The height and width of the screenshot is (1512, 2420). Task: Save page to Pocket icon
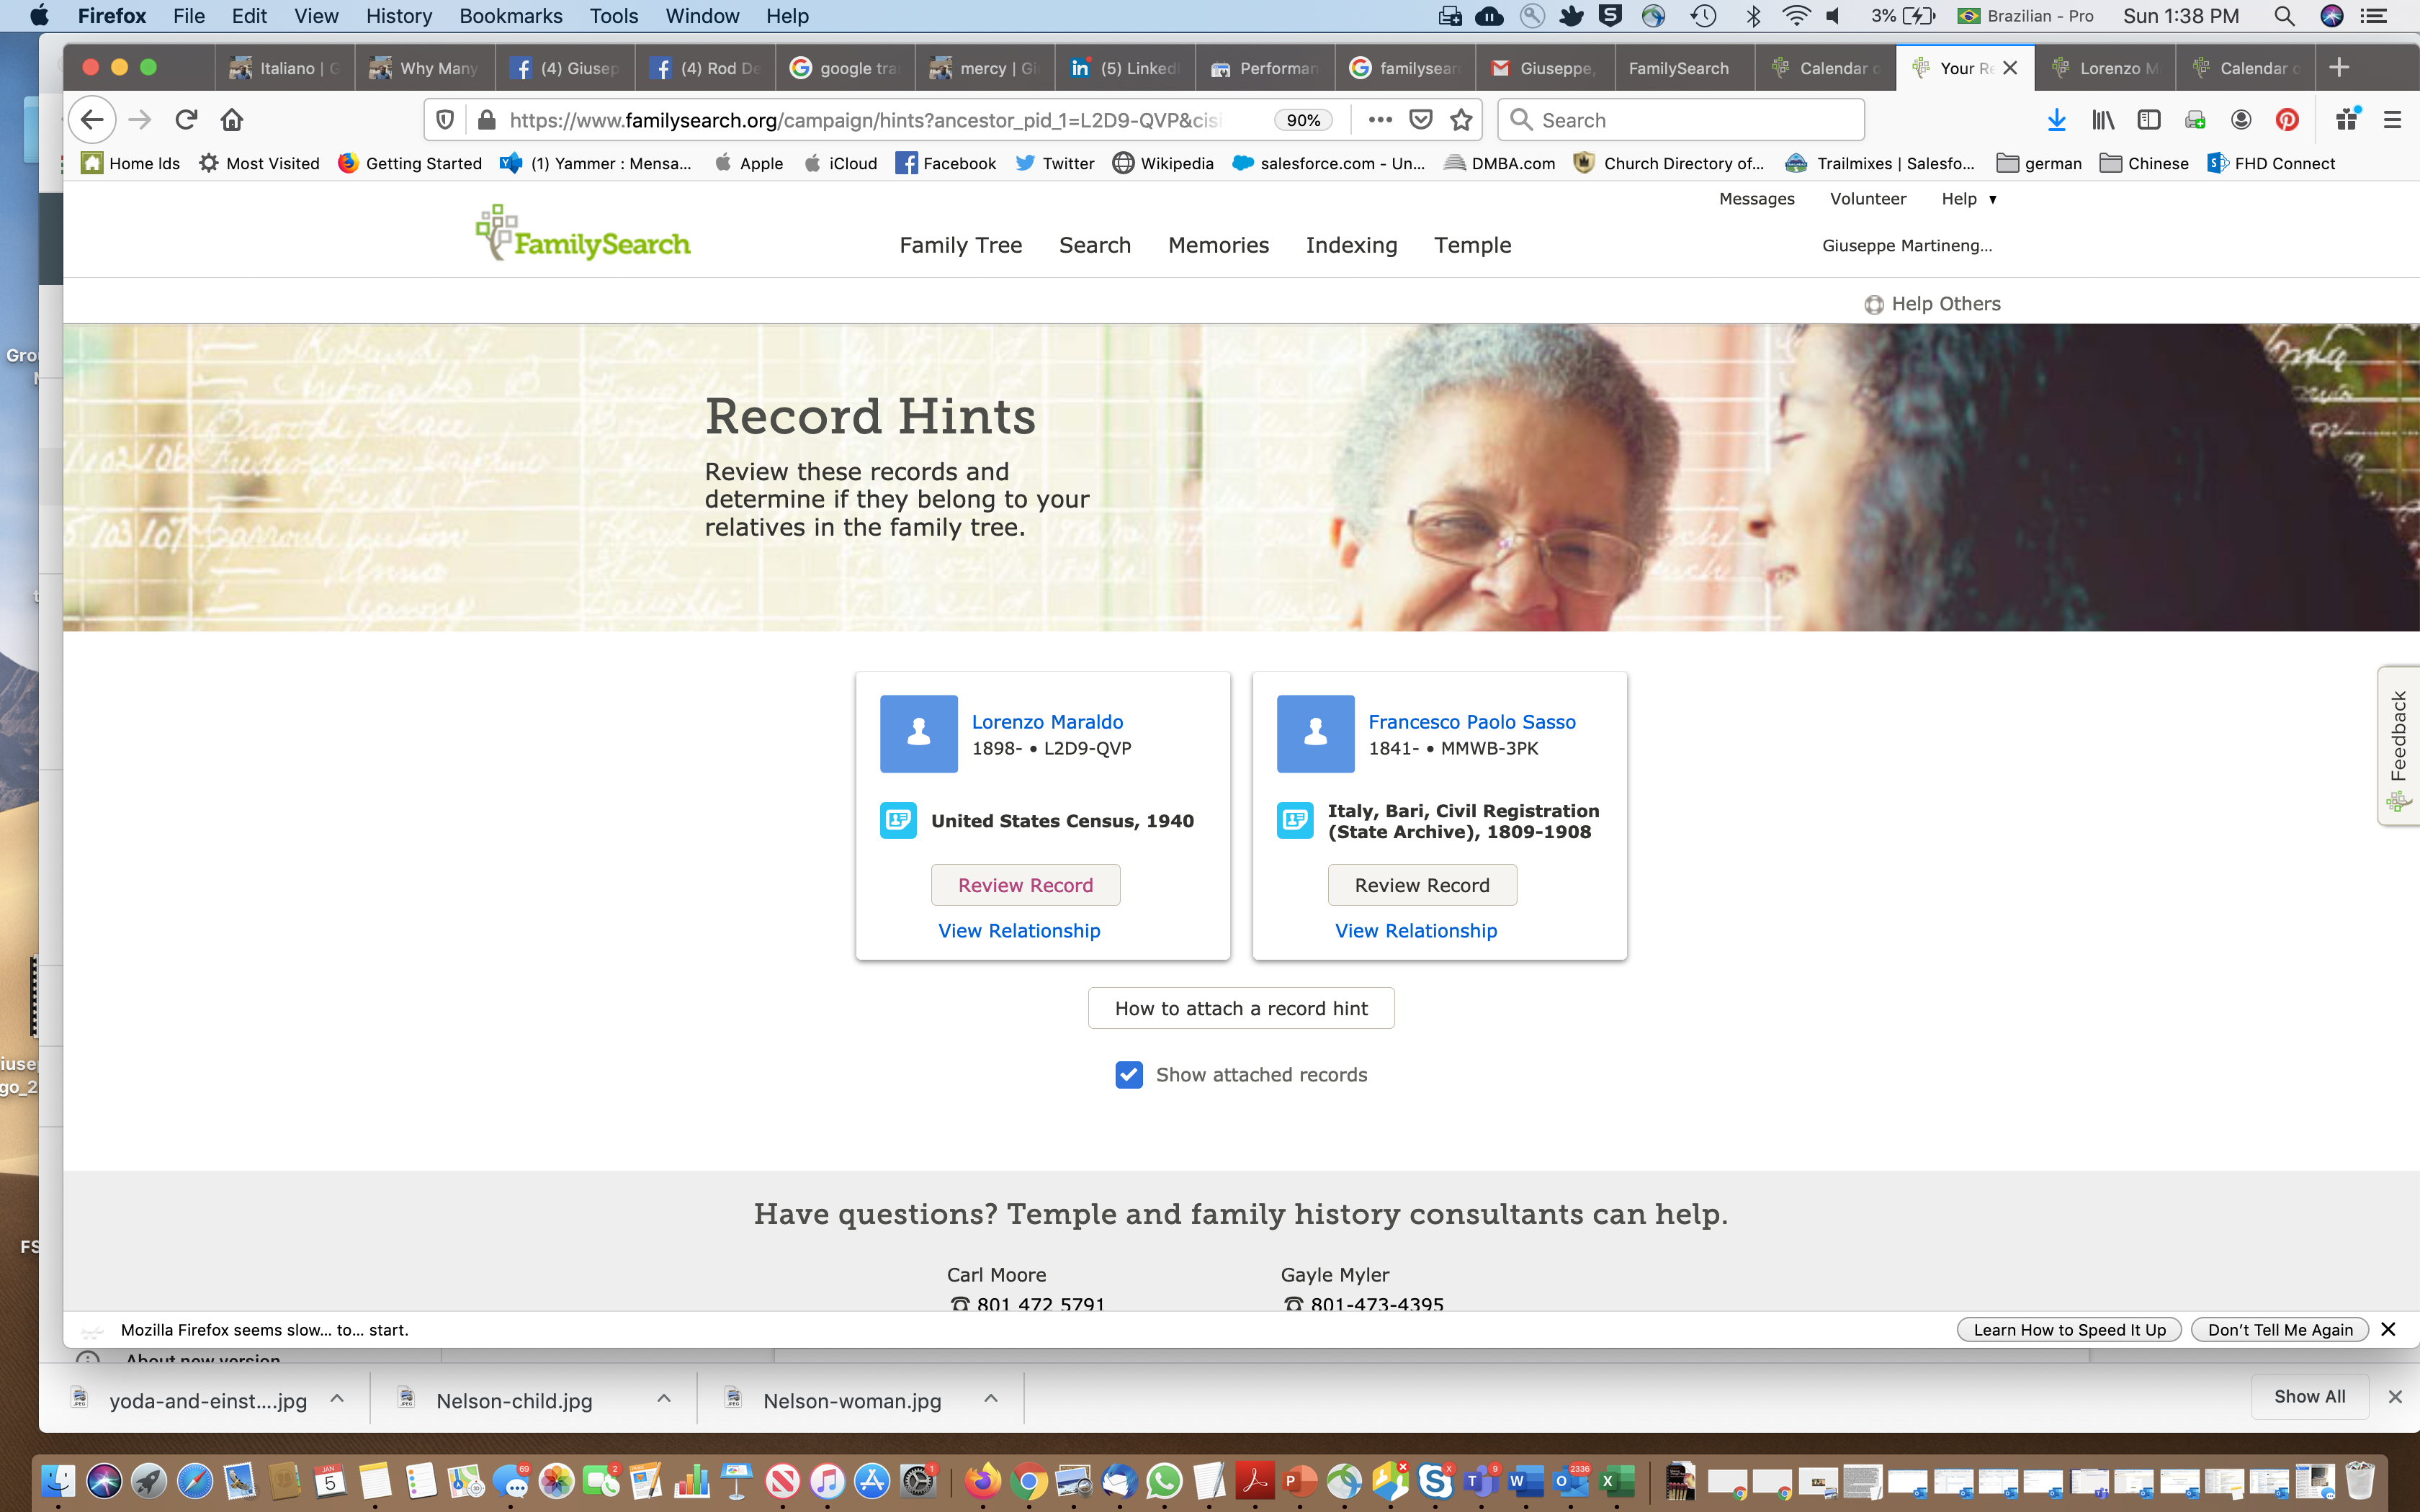pyautogui.click(x=1420, y=120)
